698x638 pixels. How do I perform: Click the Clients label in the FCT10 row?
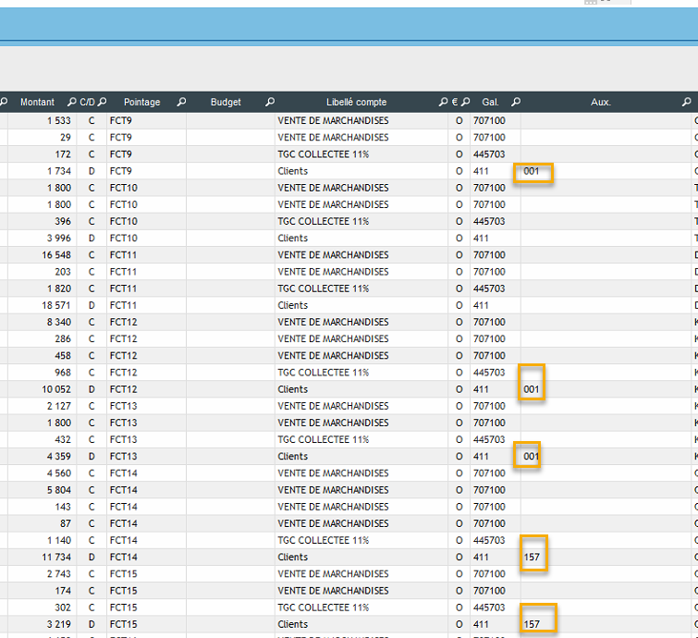pyautogui.click(x=293, y=239)
